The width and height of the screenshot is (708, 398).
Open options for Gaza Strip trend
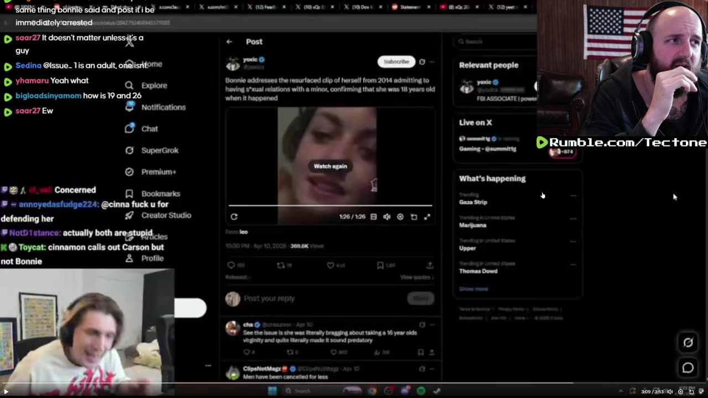tap(573, 195)
